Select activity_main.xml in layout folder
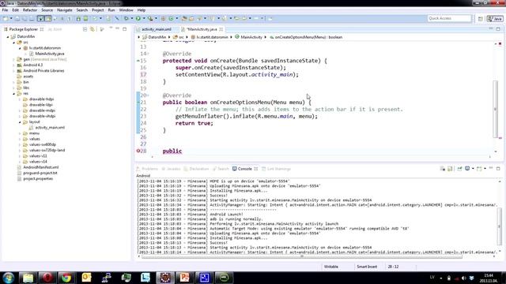Screen dimensions: 506x284 click(x=50, y=128)
